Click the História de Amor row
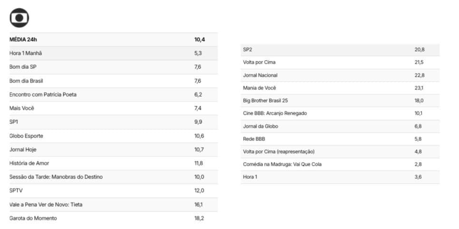Image resolution: width=459 pixels, height=229 pixels. tap(114, 163)
